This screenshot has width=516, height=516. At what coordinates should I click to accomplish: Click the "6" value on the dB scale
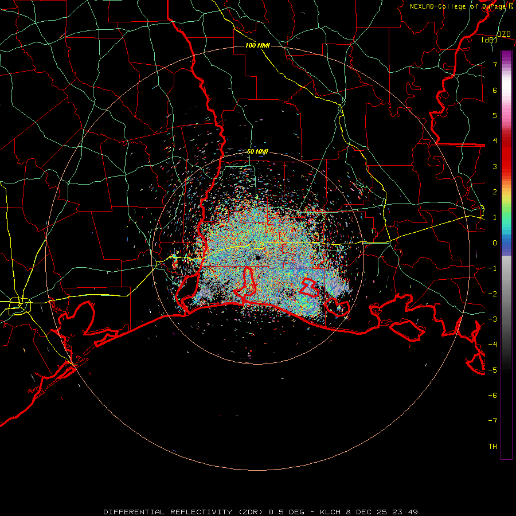pos(495,90)
